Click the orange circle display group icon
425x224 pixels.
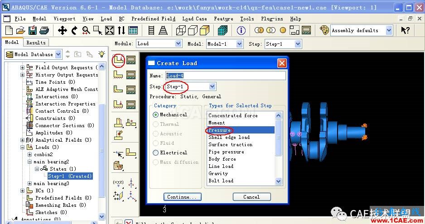pos(283,30)
